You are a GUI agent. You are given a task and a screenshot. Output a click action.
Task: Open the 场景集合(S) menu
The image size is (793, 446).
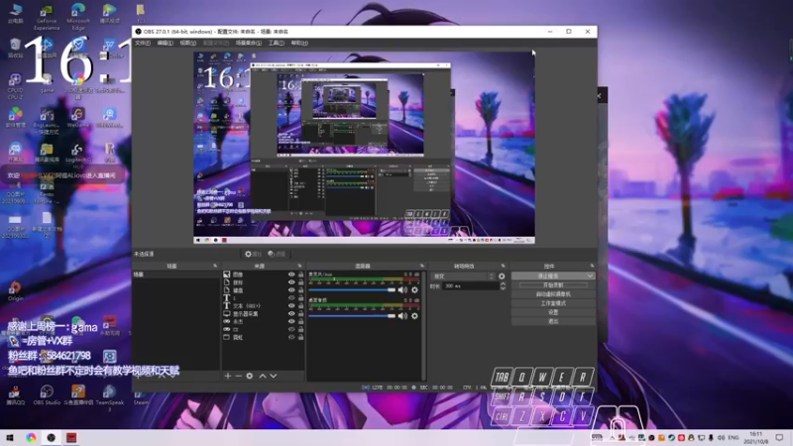point(249,43)
